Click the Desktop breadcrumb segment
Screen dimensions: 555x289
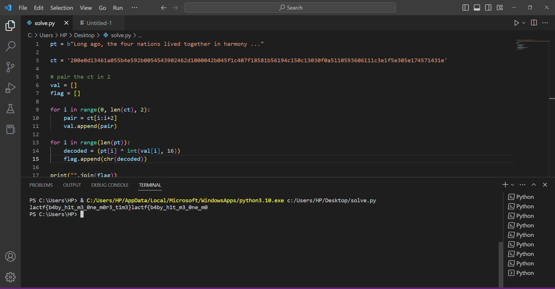(x=84, y=35)
